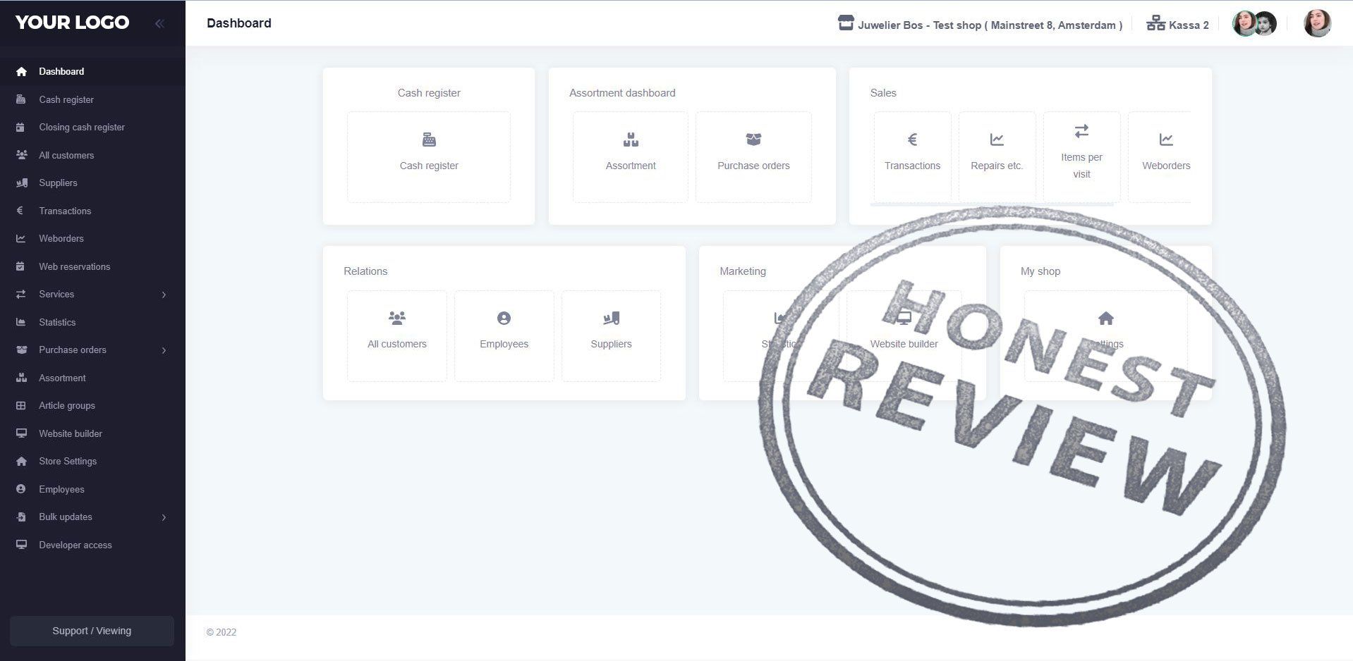
Task: Click the Kassa 2 register selector
Action: tap(1177, 25)
